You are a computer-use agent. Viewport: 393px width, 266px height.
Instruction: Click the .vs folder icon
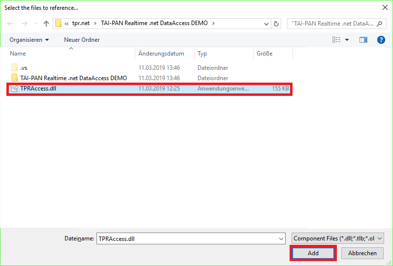click(x=15, y=67)
